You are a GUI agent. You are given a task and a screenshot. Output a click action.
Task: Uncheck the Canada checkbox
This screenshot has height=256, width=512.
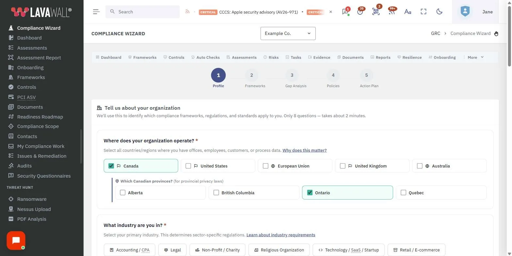(111, 166)
